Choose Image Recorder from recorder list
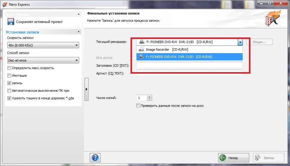Image resolution: width=290 pixels, height=166 pixels. tap(189, 49)
